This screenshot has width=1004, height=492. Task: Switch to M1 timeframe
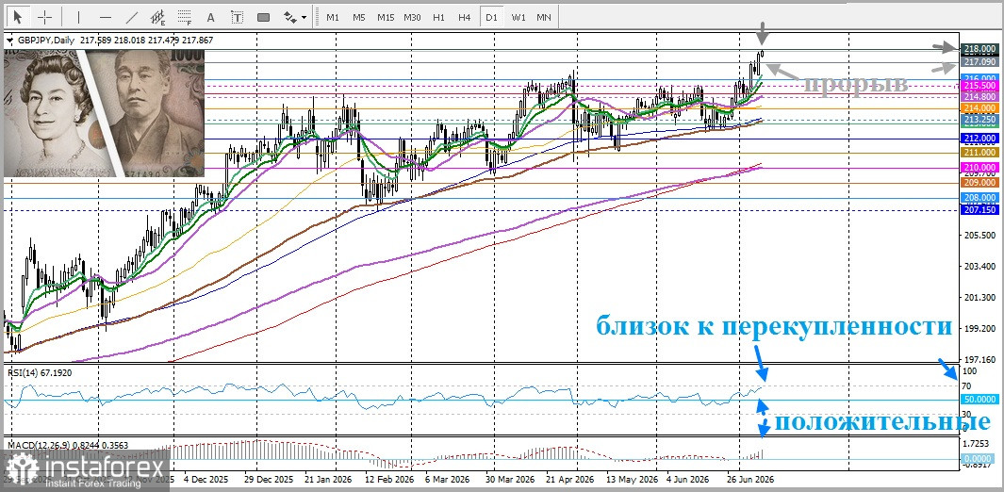(333, 17)
